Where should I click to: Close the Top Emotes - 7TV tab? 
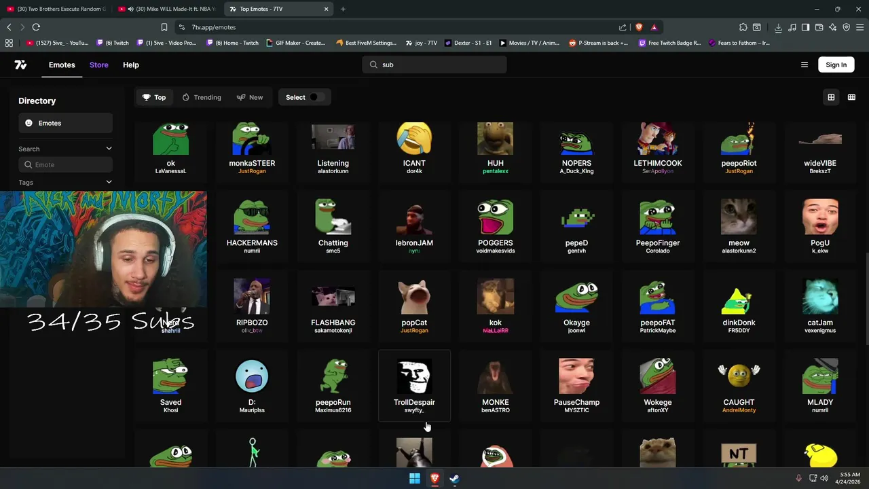[x=326, y=9]
